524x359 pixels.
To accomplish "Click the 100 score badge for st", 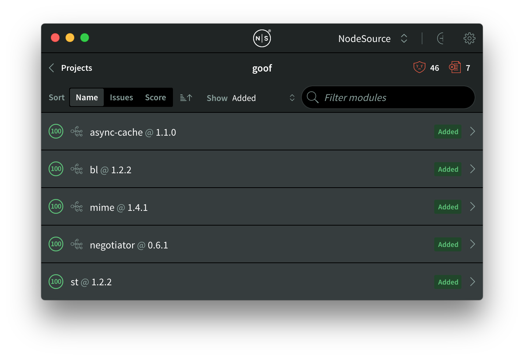I will (56, 282).
